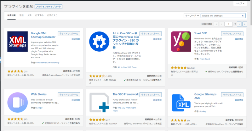252x131 pixels.
Task: Clear the search field with the X icon
Action: pyautogui.click(x=243, y=16)
